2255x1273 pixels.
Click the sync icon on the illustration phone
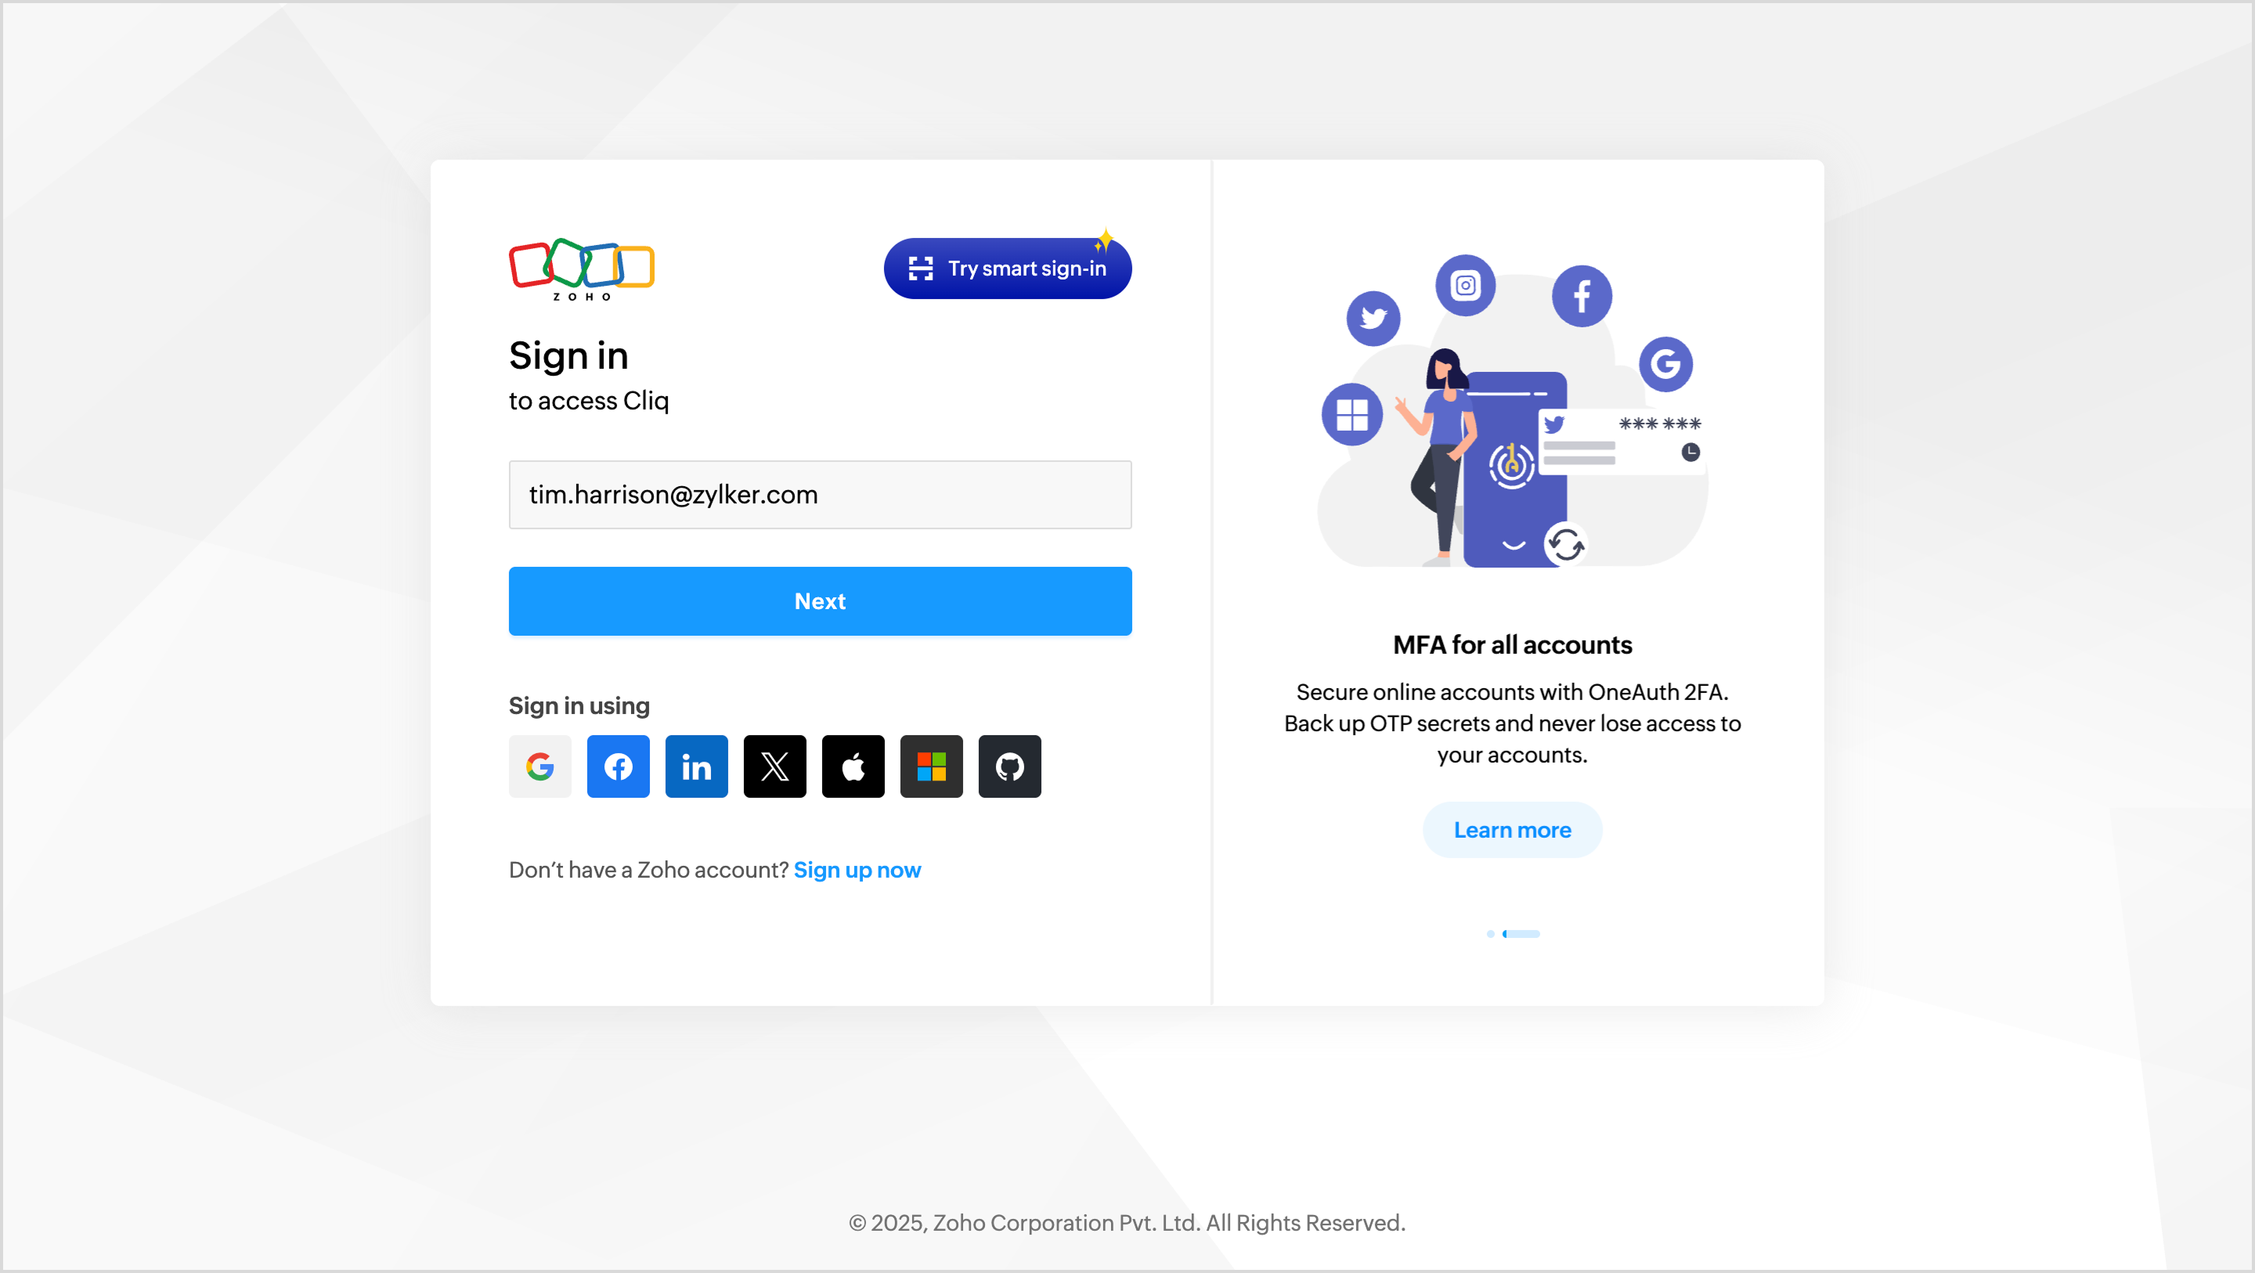1565,546
